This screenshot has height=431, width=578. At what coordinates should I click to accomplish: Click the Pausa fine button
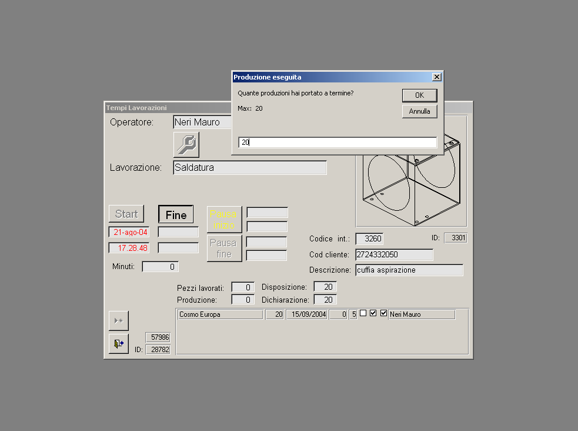point(224,248)
